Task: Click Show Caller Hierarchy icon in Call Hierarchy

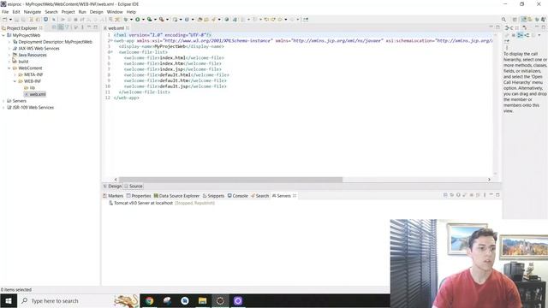Action: (x=521, y=35)
